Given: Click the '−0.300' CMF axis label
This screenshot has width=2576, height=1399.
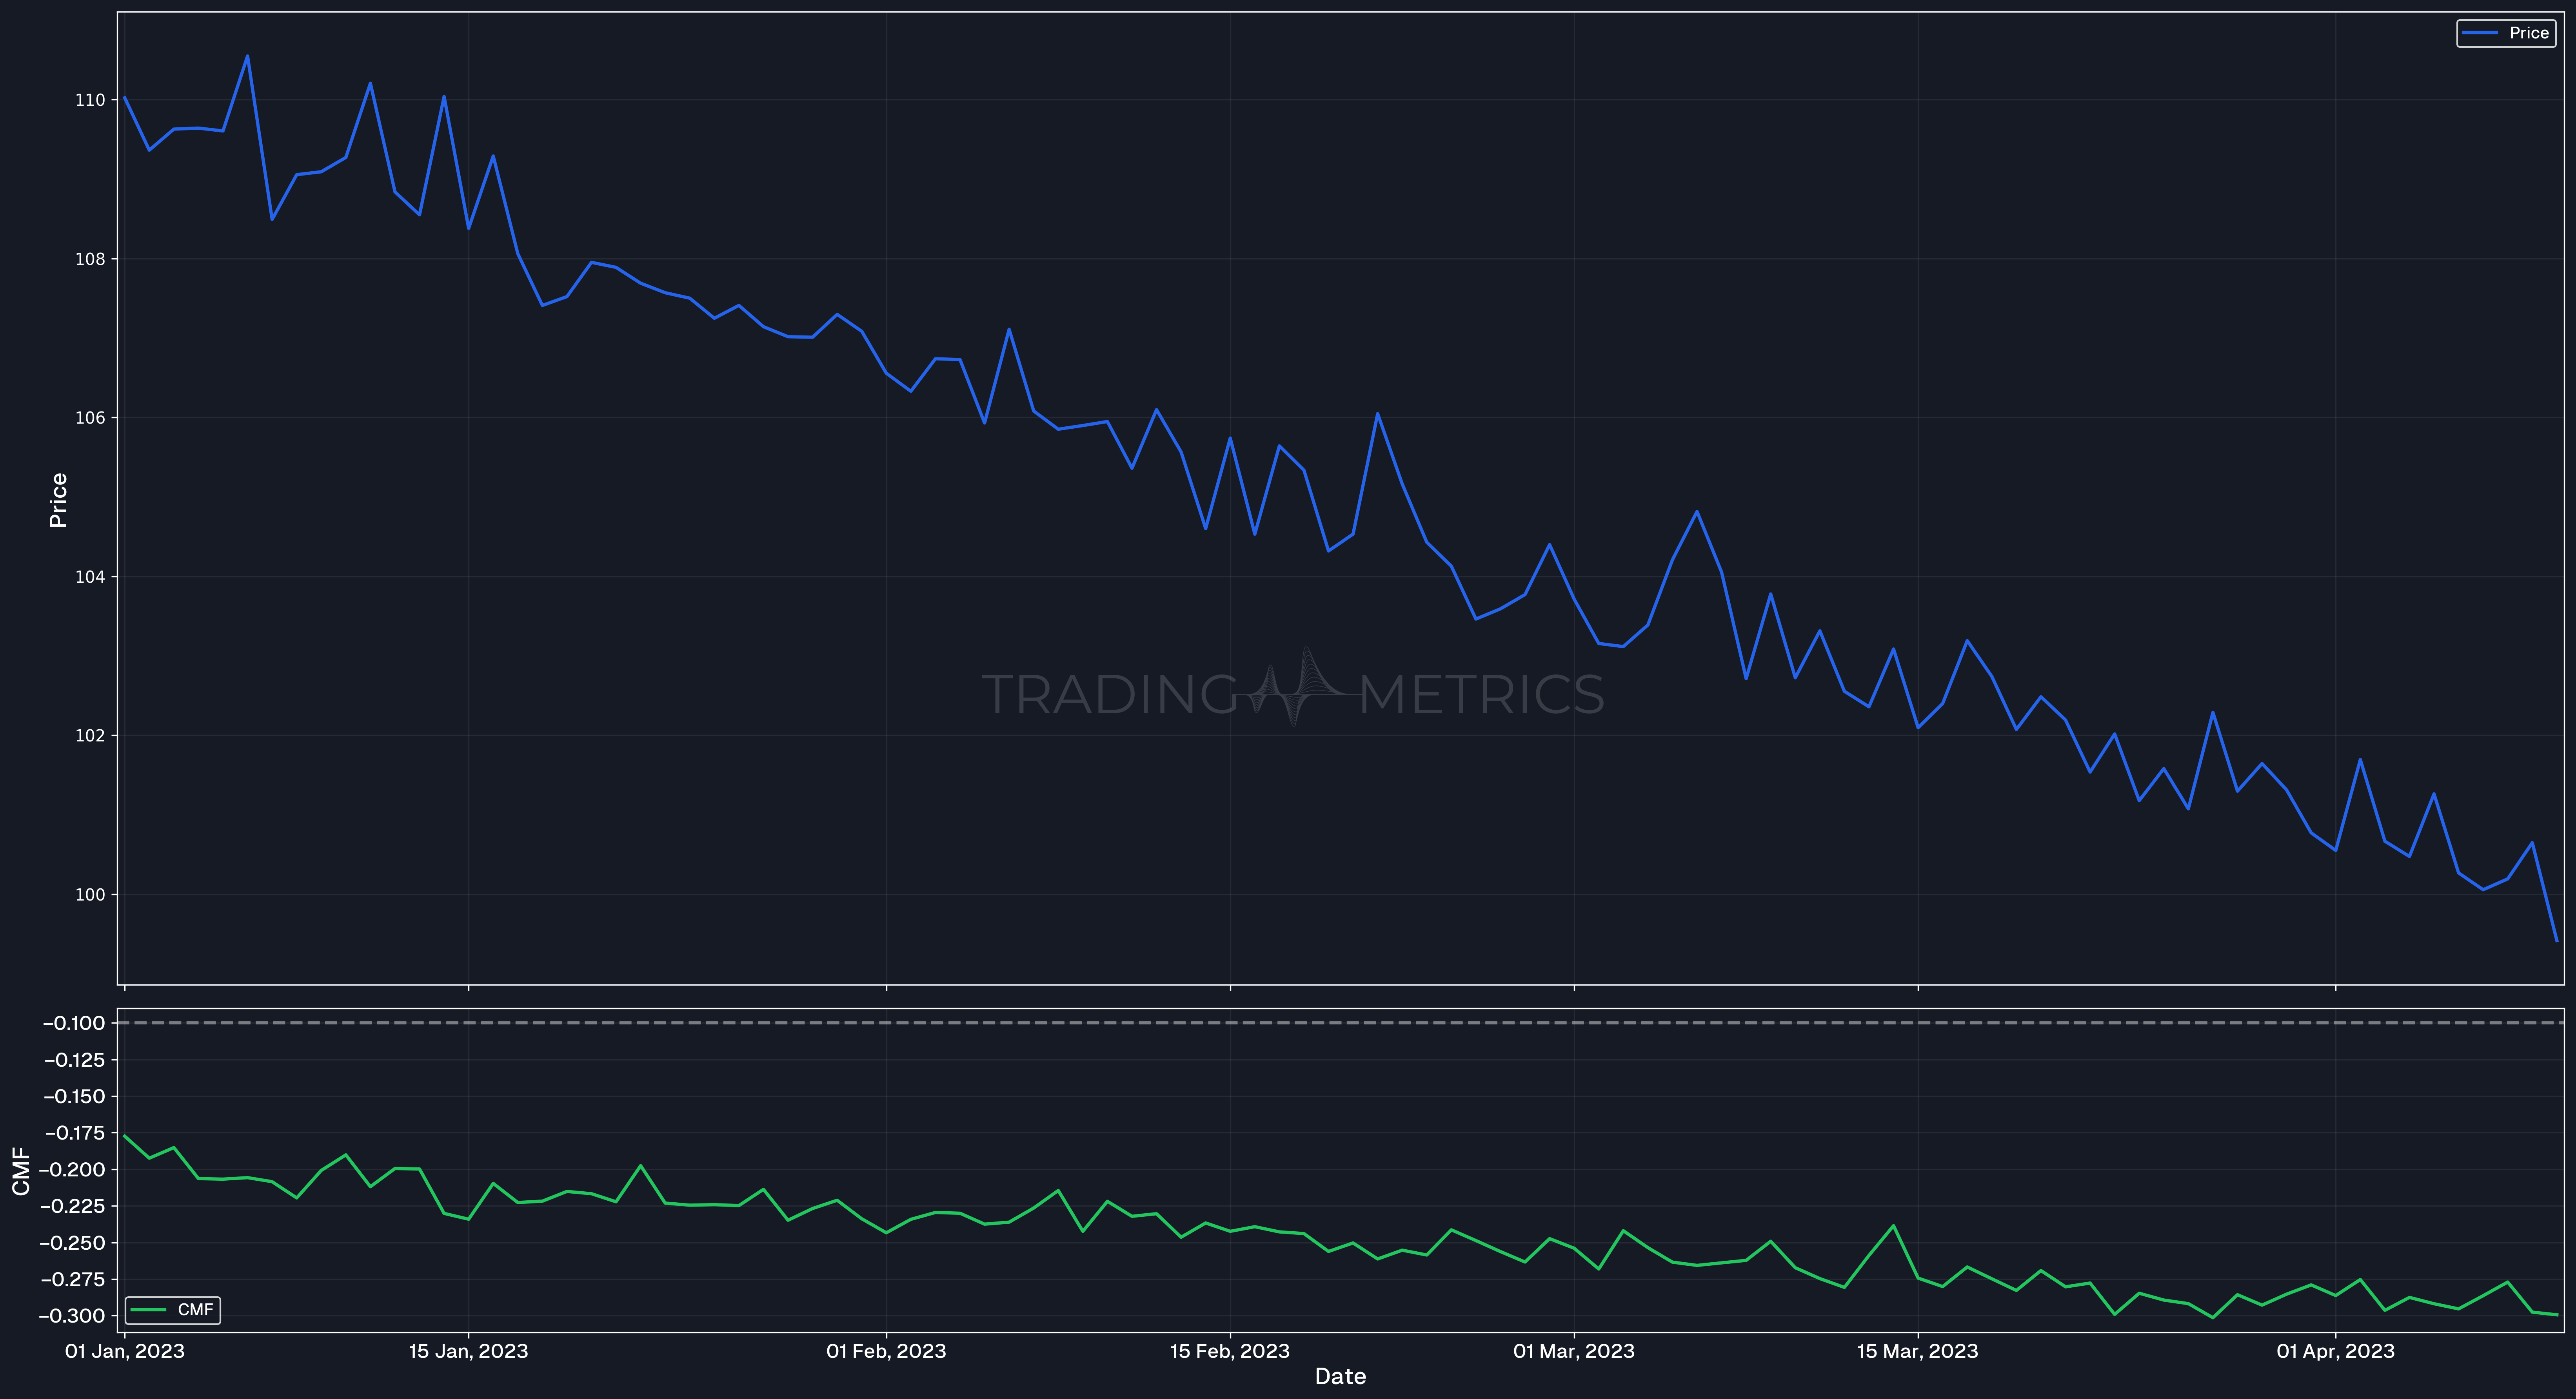Looking at the screenshot, I should (73, 1316).
